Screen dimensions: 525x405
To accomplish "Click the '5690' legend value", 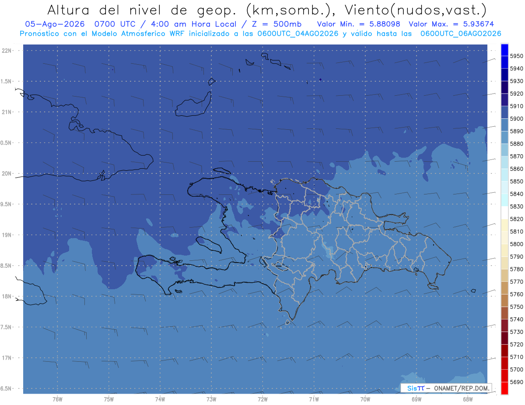I will (517, 382).
